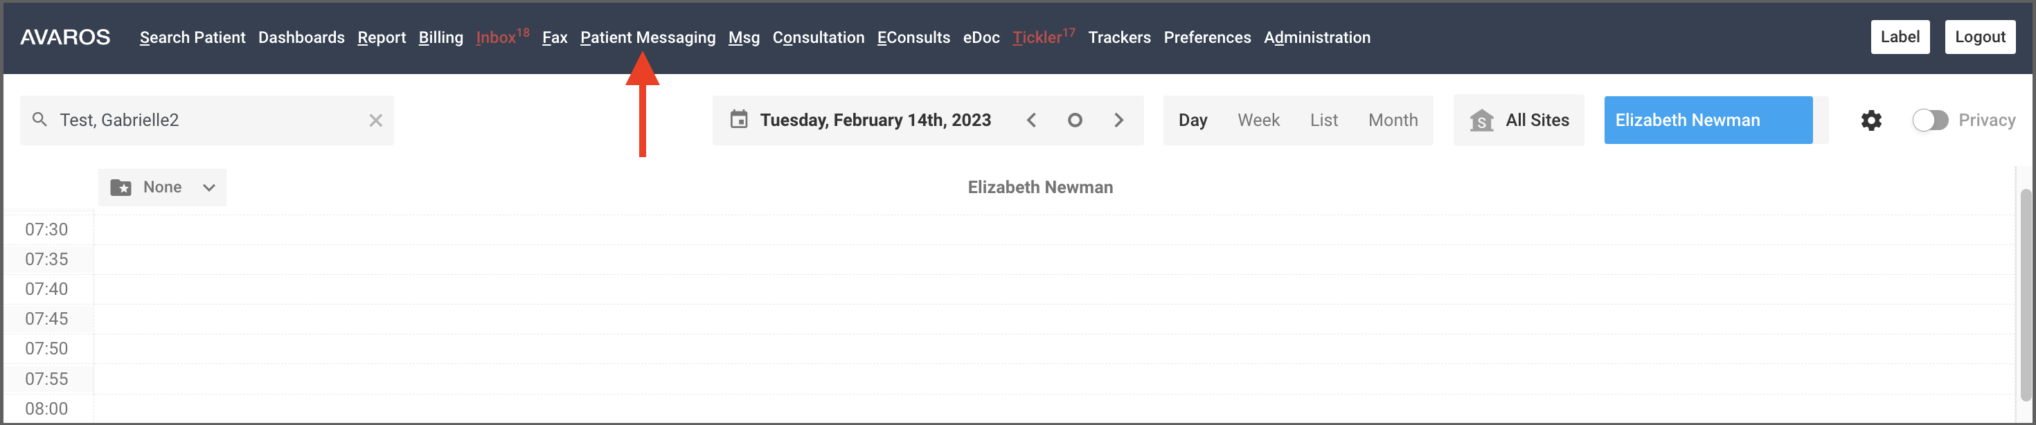This screenshot has height=425, width=2036.
Task: Click the search magnifier icon in patient field
Action: click(x=39, y=120)
